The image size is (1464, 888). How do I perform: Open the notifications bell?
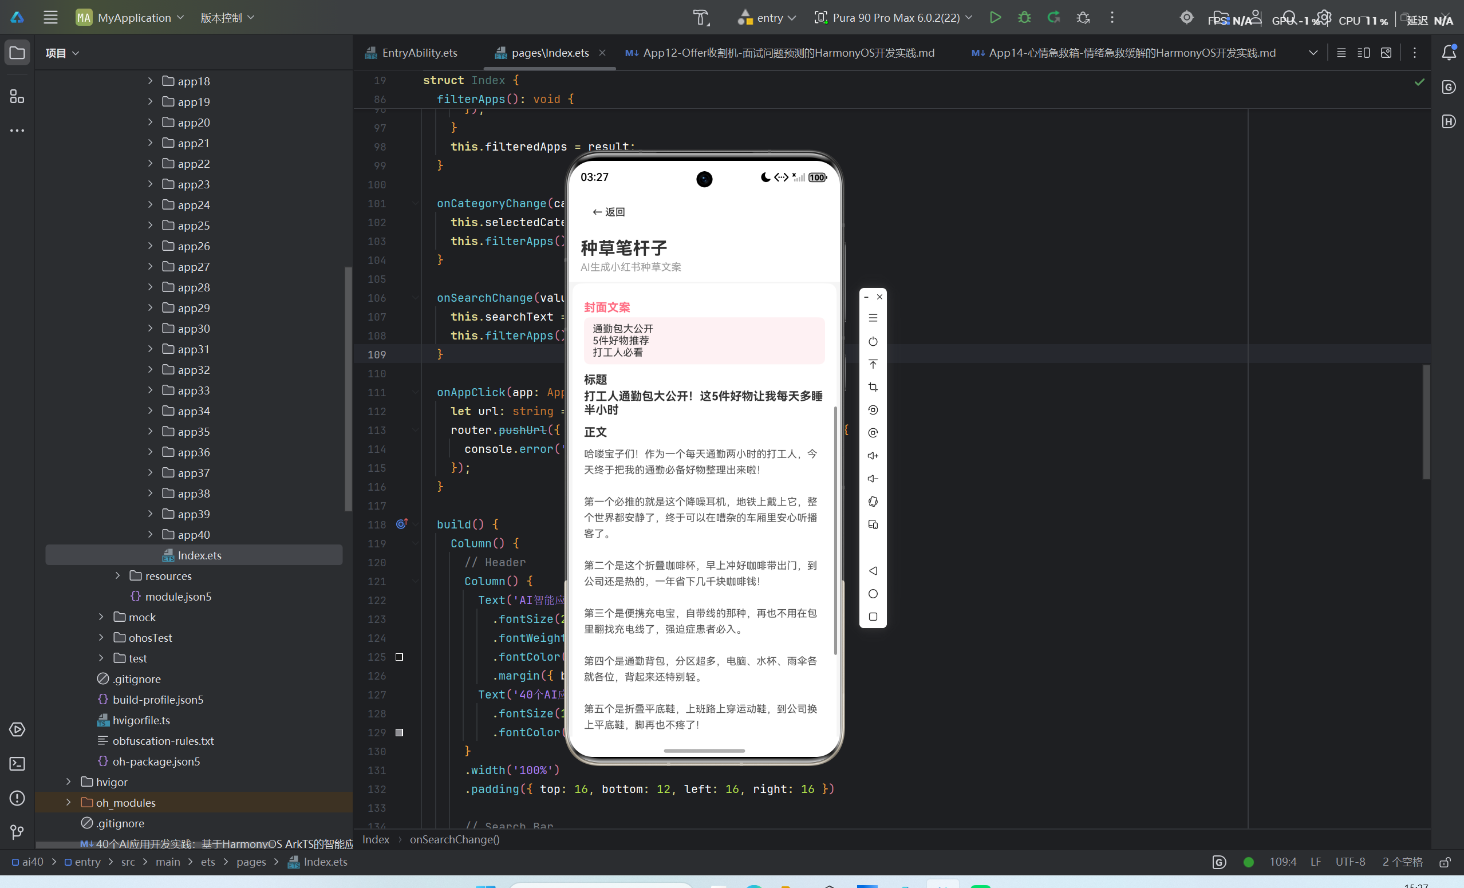click(x=1449, y=53)
